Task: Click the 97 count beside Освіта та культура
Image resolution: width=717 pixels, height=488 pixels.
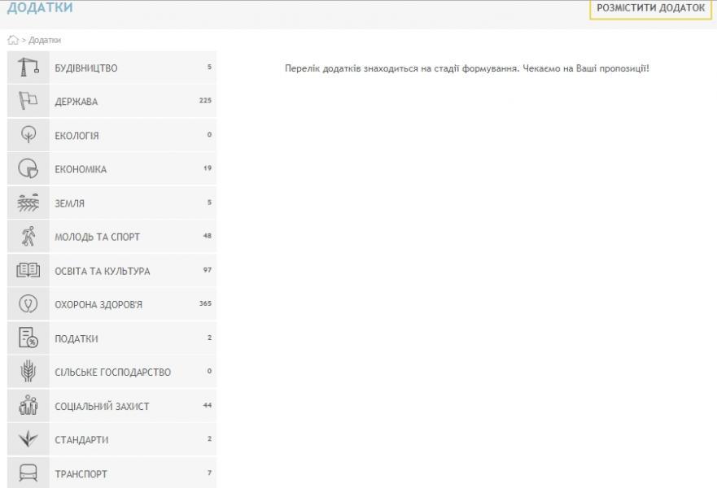Action: coord(207,271)
